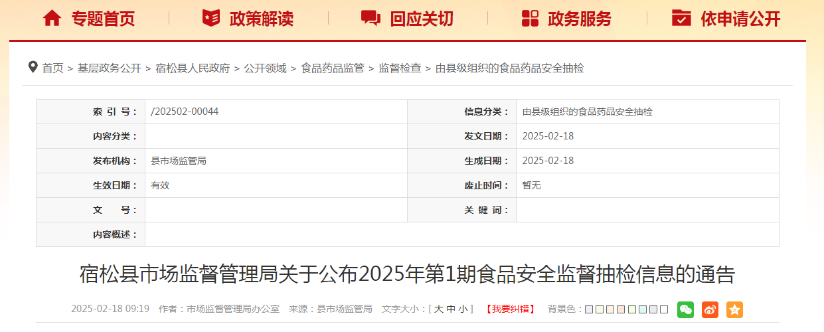This screenshot has width=824, height=332.
Task: Choose the pale green background swatch
Action: click(632, 309)
